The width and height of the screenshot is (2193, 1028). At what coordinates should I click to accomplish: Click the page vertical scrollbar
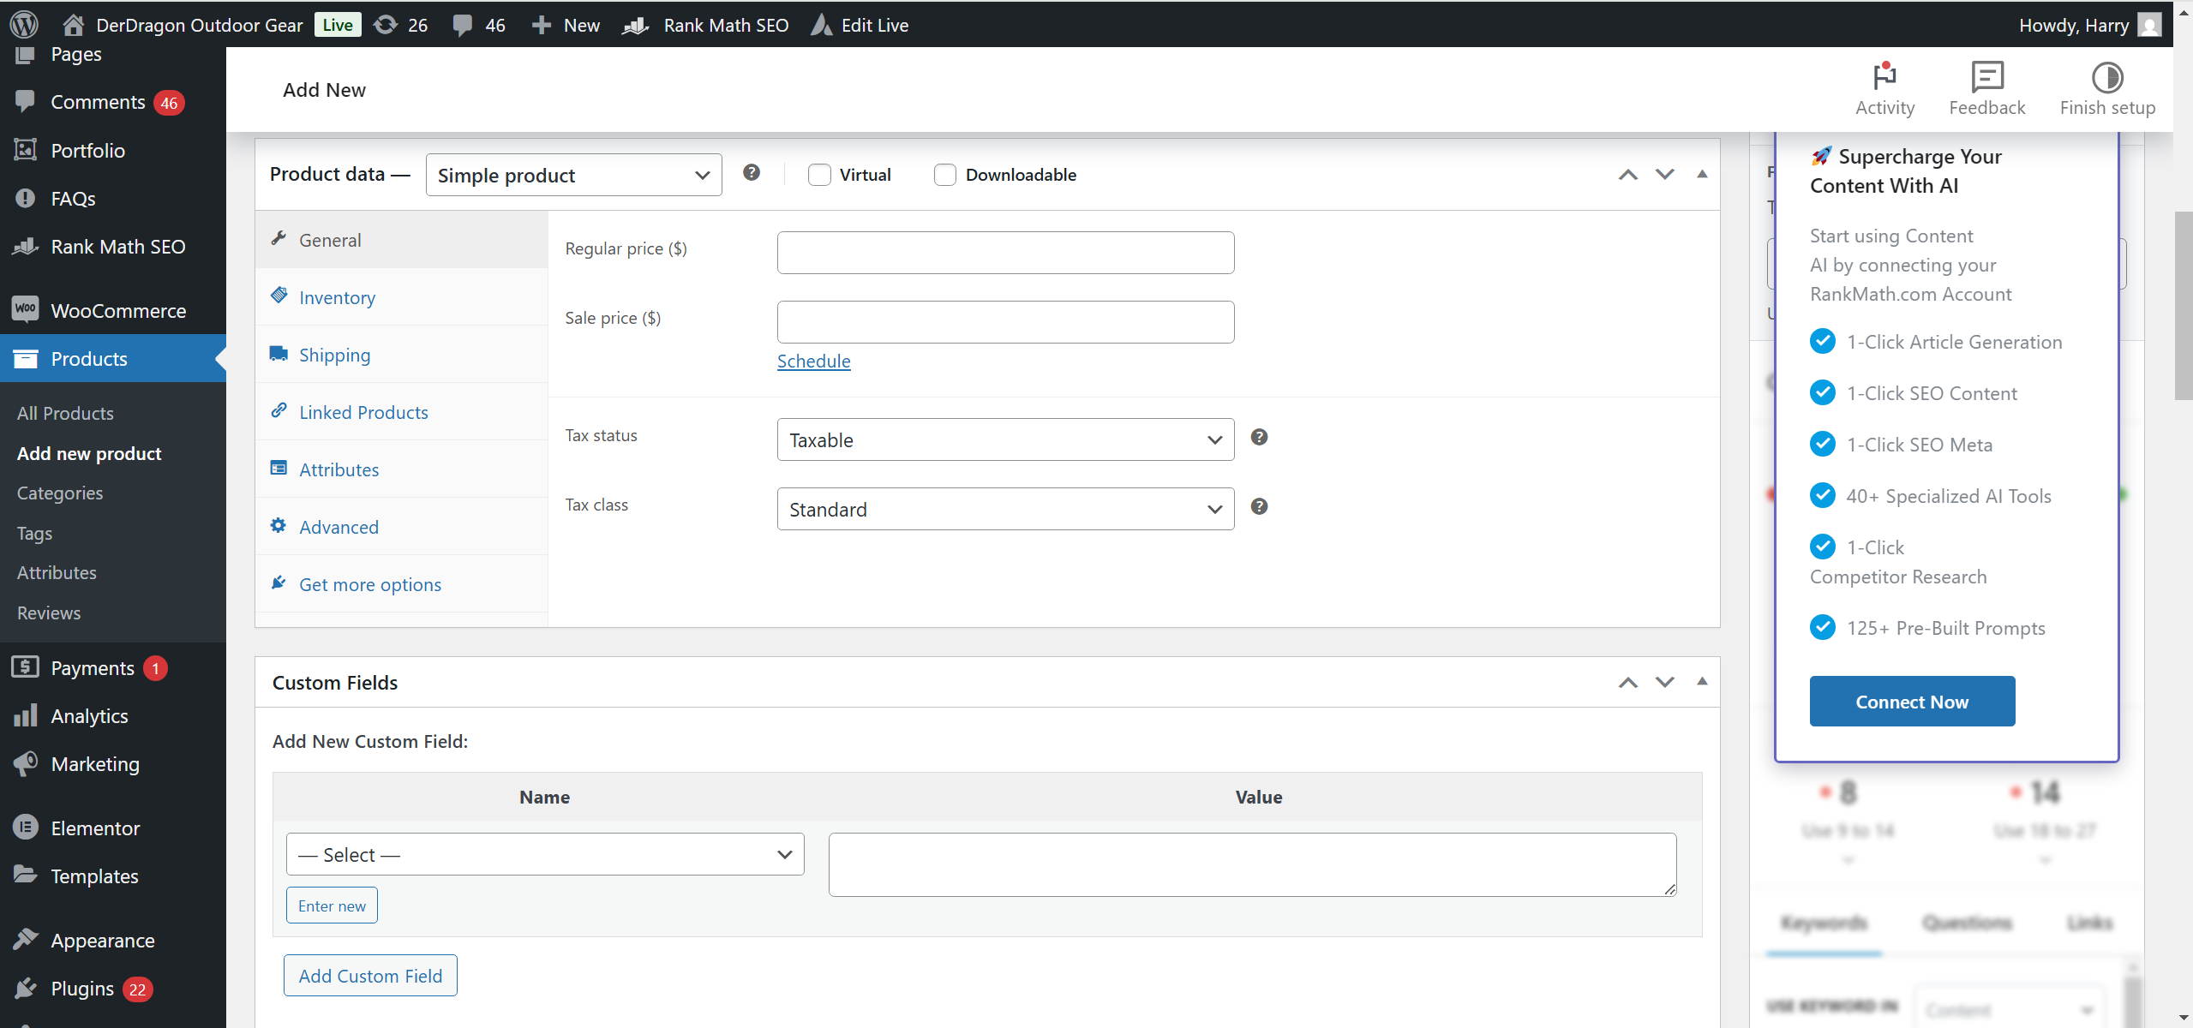2183,306
